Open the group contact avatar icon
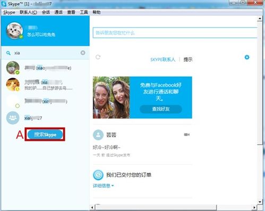 pos(13,118)
